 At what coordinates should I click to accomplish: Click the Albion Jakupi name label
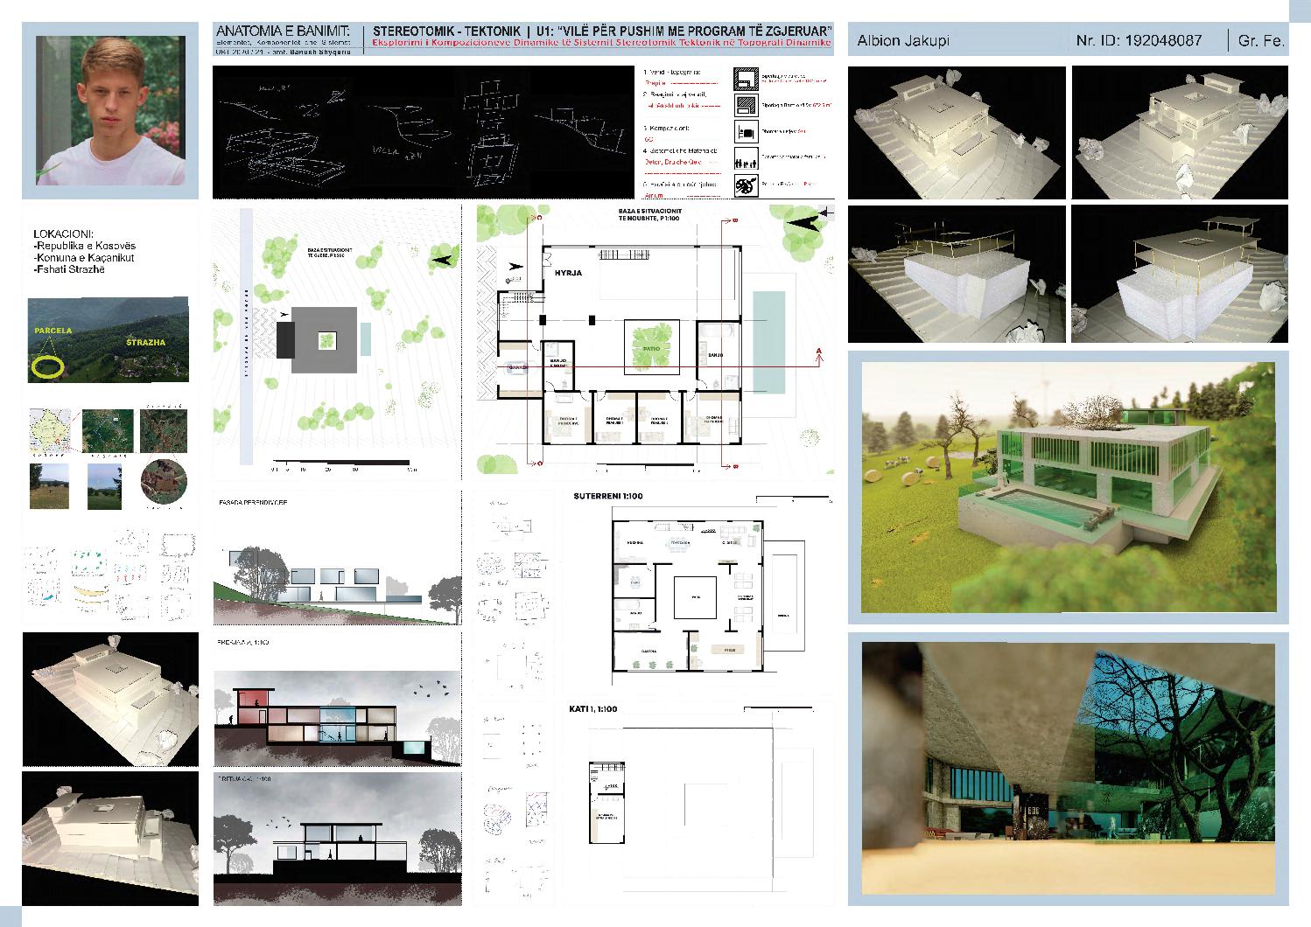tap(902, 39)
